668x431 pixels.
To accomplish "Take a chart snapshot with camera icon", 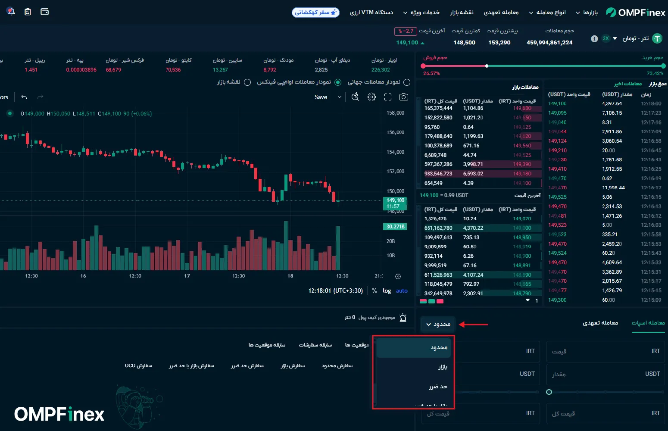I will coord(403,97).
